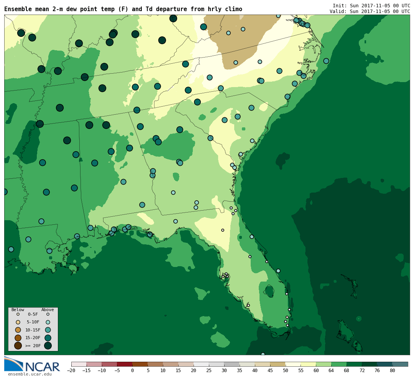Click the Above 0-5F legend circle
This screenshot has width=414, height=379.
click(48, 314)
